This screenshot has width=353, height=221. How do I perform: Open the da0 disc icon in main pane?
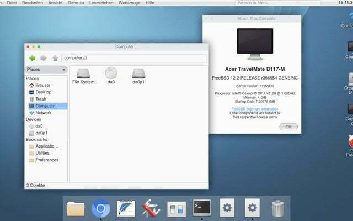tap(111, 72)
